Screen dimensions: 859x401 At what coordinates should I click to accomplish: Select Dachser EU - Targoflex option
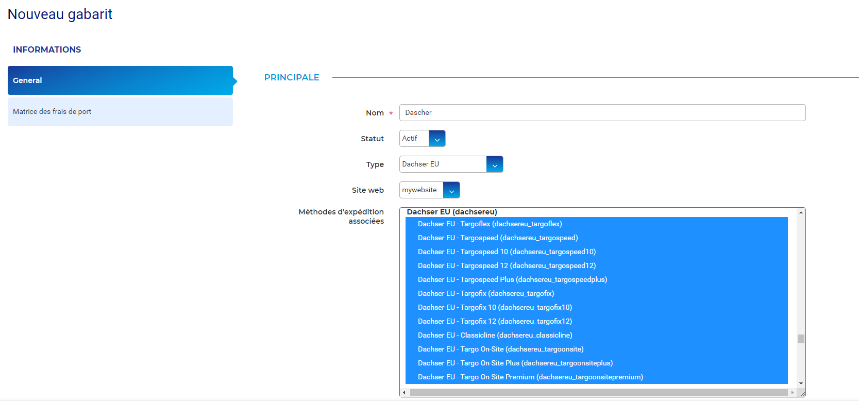click(x=597, y=224)
